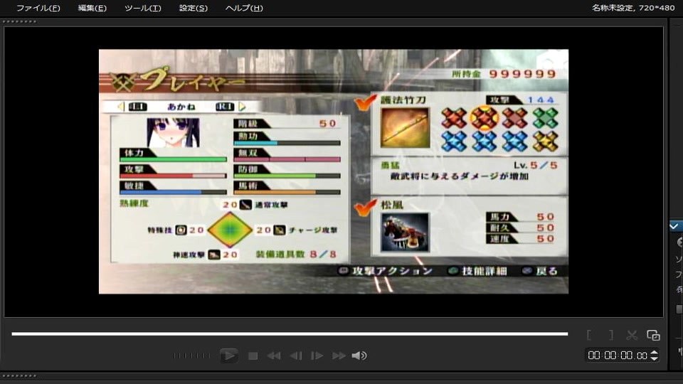
Task: Click the white scrub bar under the preview
Action: (290, 334)
